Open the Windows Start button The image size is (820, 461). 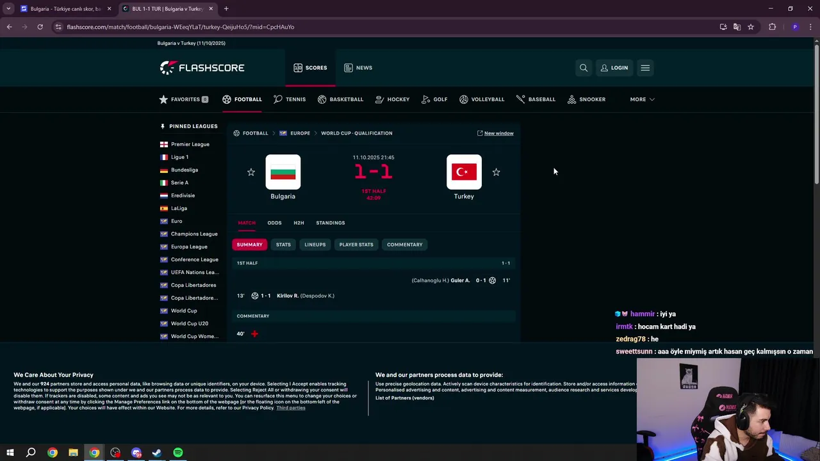coord(10,453)
